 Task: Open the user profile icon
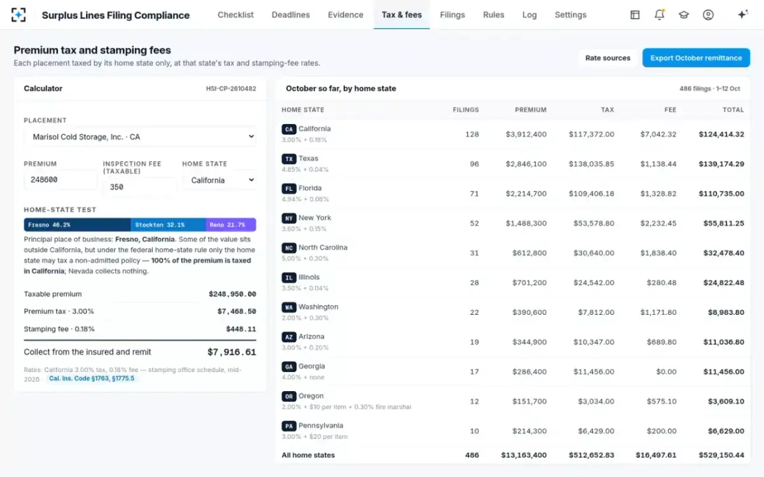point(708,15)
